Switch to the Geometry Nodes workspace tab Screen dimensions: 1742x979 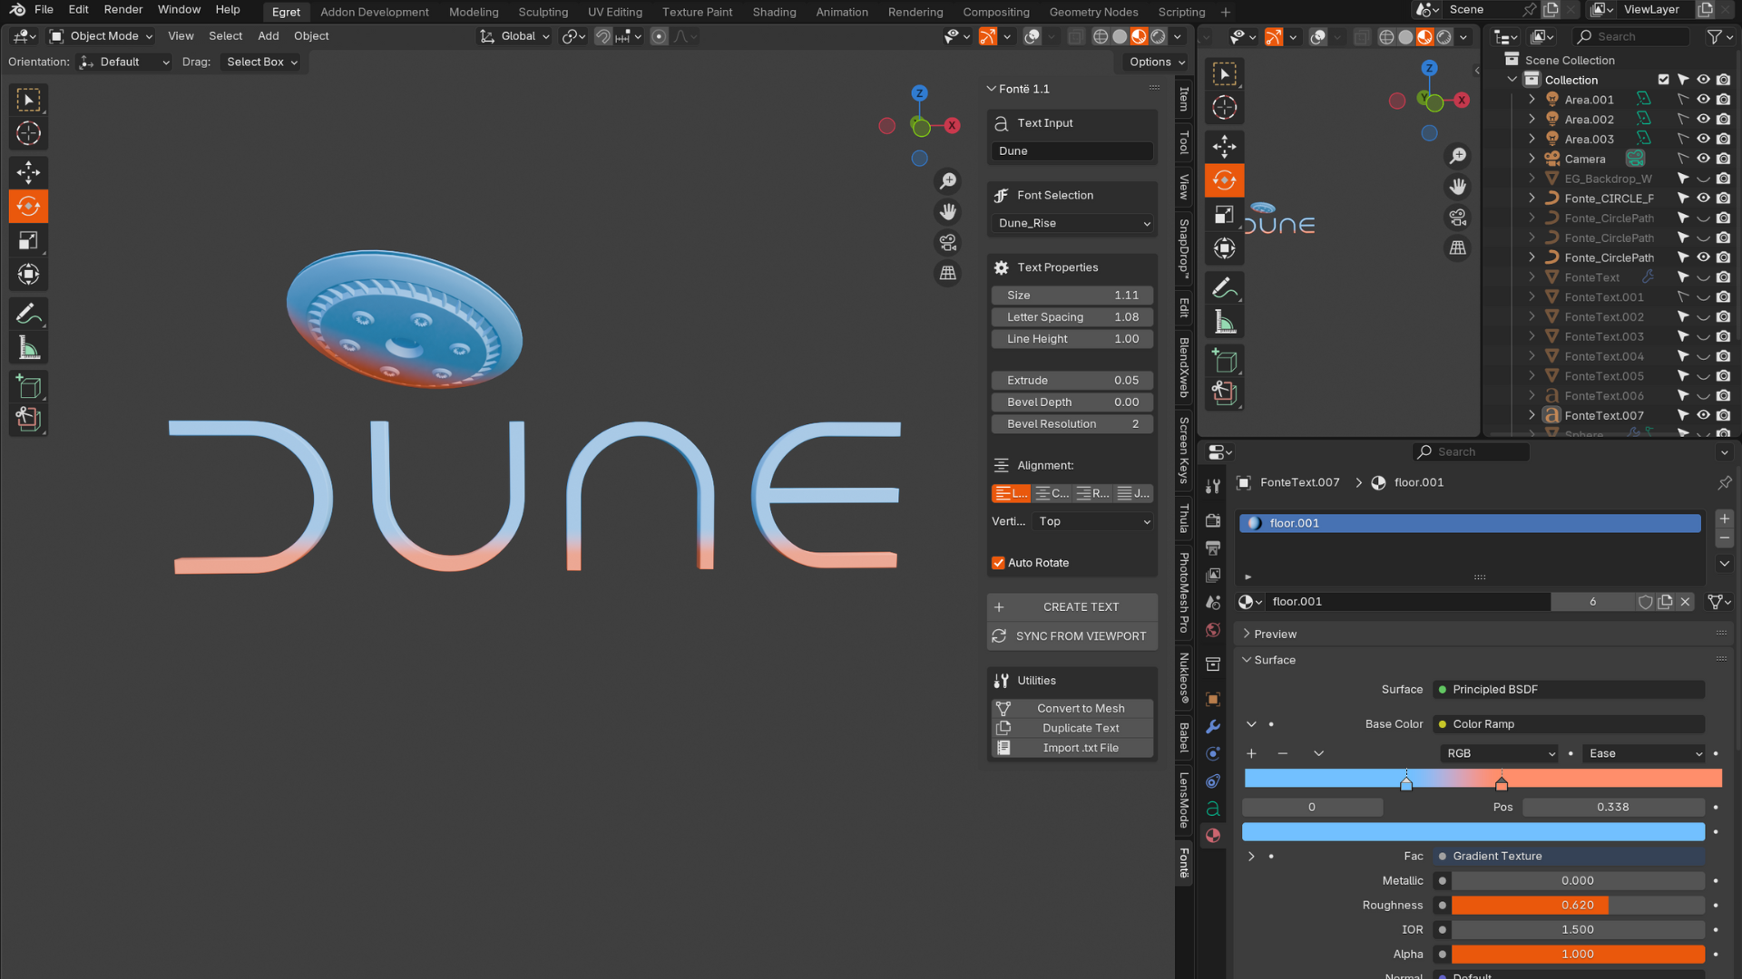tap(1093, 12)
